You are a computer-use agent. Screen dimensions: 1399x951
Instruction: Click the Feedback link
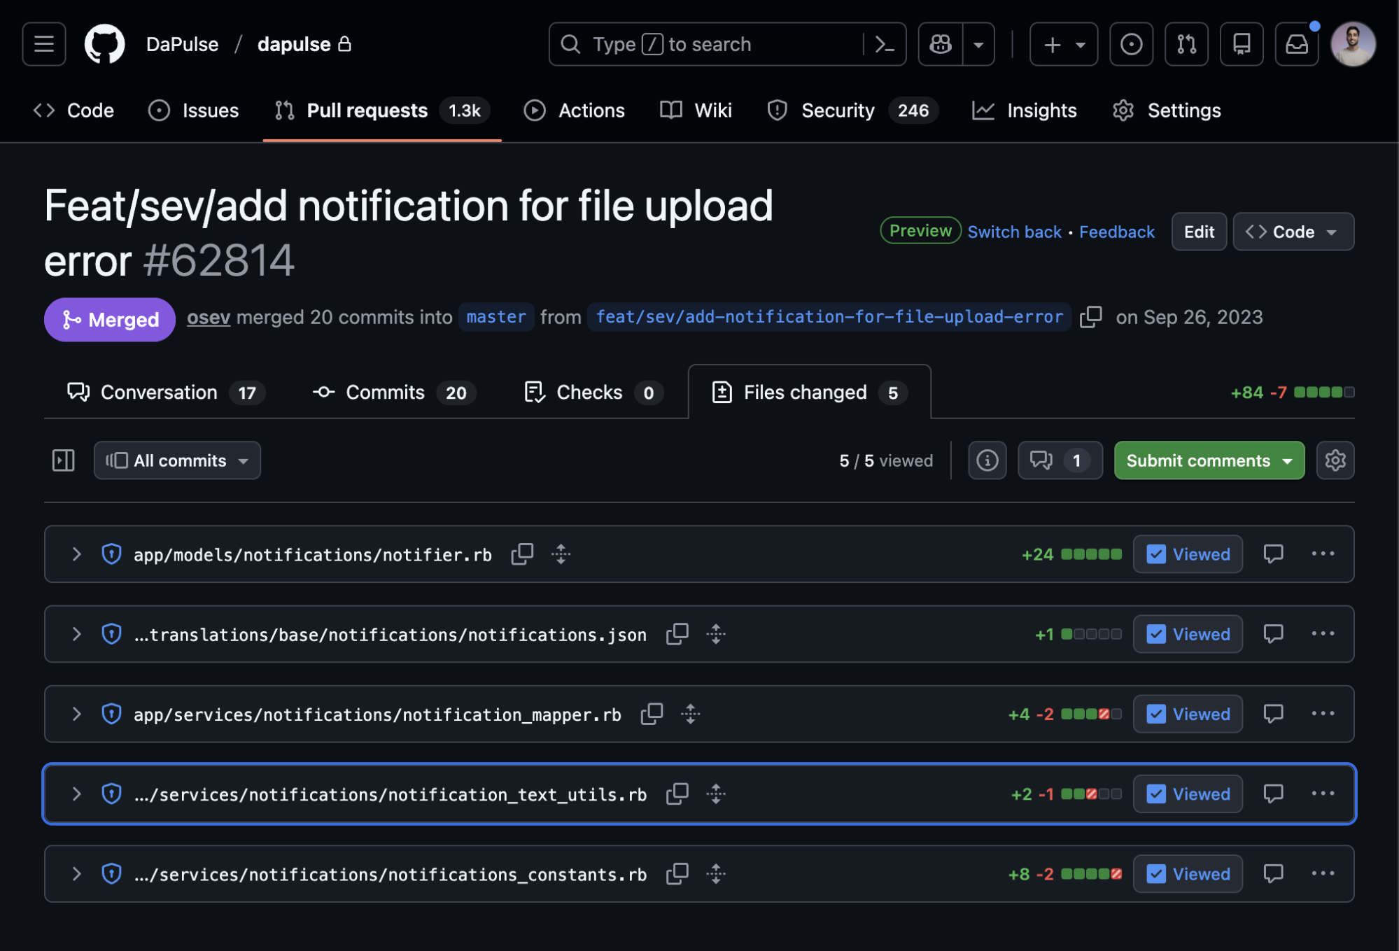click(x=1116, y=232)
